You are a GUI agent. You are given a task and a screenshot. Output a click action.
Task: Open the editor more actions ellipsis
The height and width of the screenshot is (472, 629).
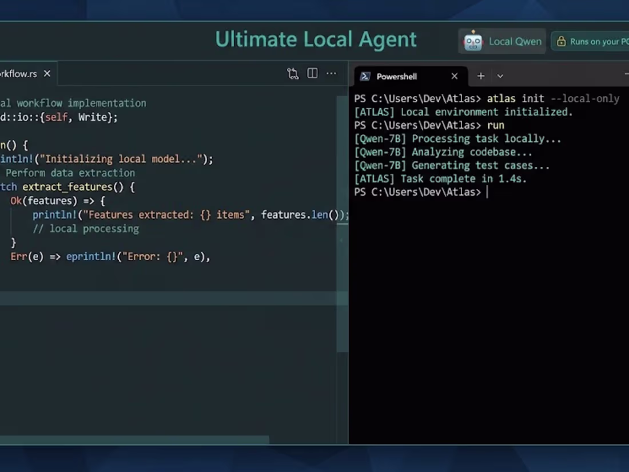click(x=331, y=73)
